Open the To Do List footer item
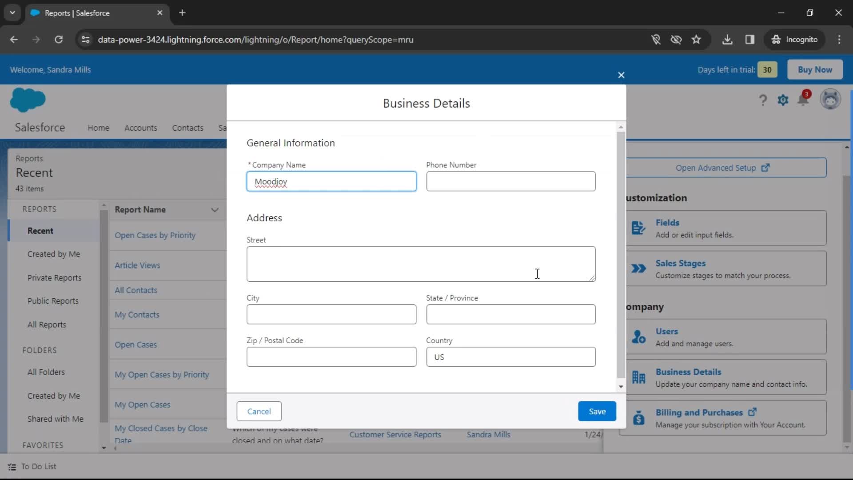This screenshot has width=853, height=480. (32, 467)
